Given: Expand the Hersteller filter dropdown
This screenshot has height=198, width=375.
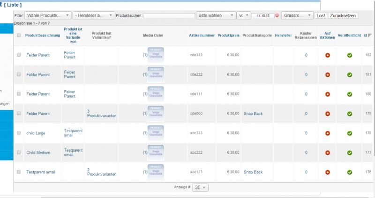Looking at the screenshot, I should click(x=94, y=15).
